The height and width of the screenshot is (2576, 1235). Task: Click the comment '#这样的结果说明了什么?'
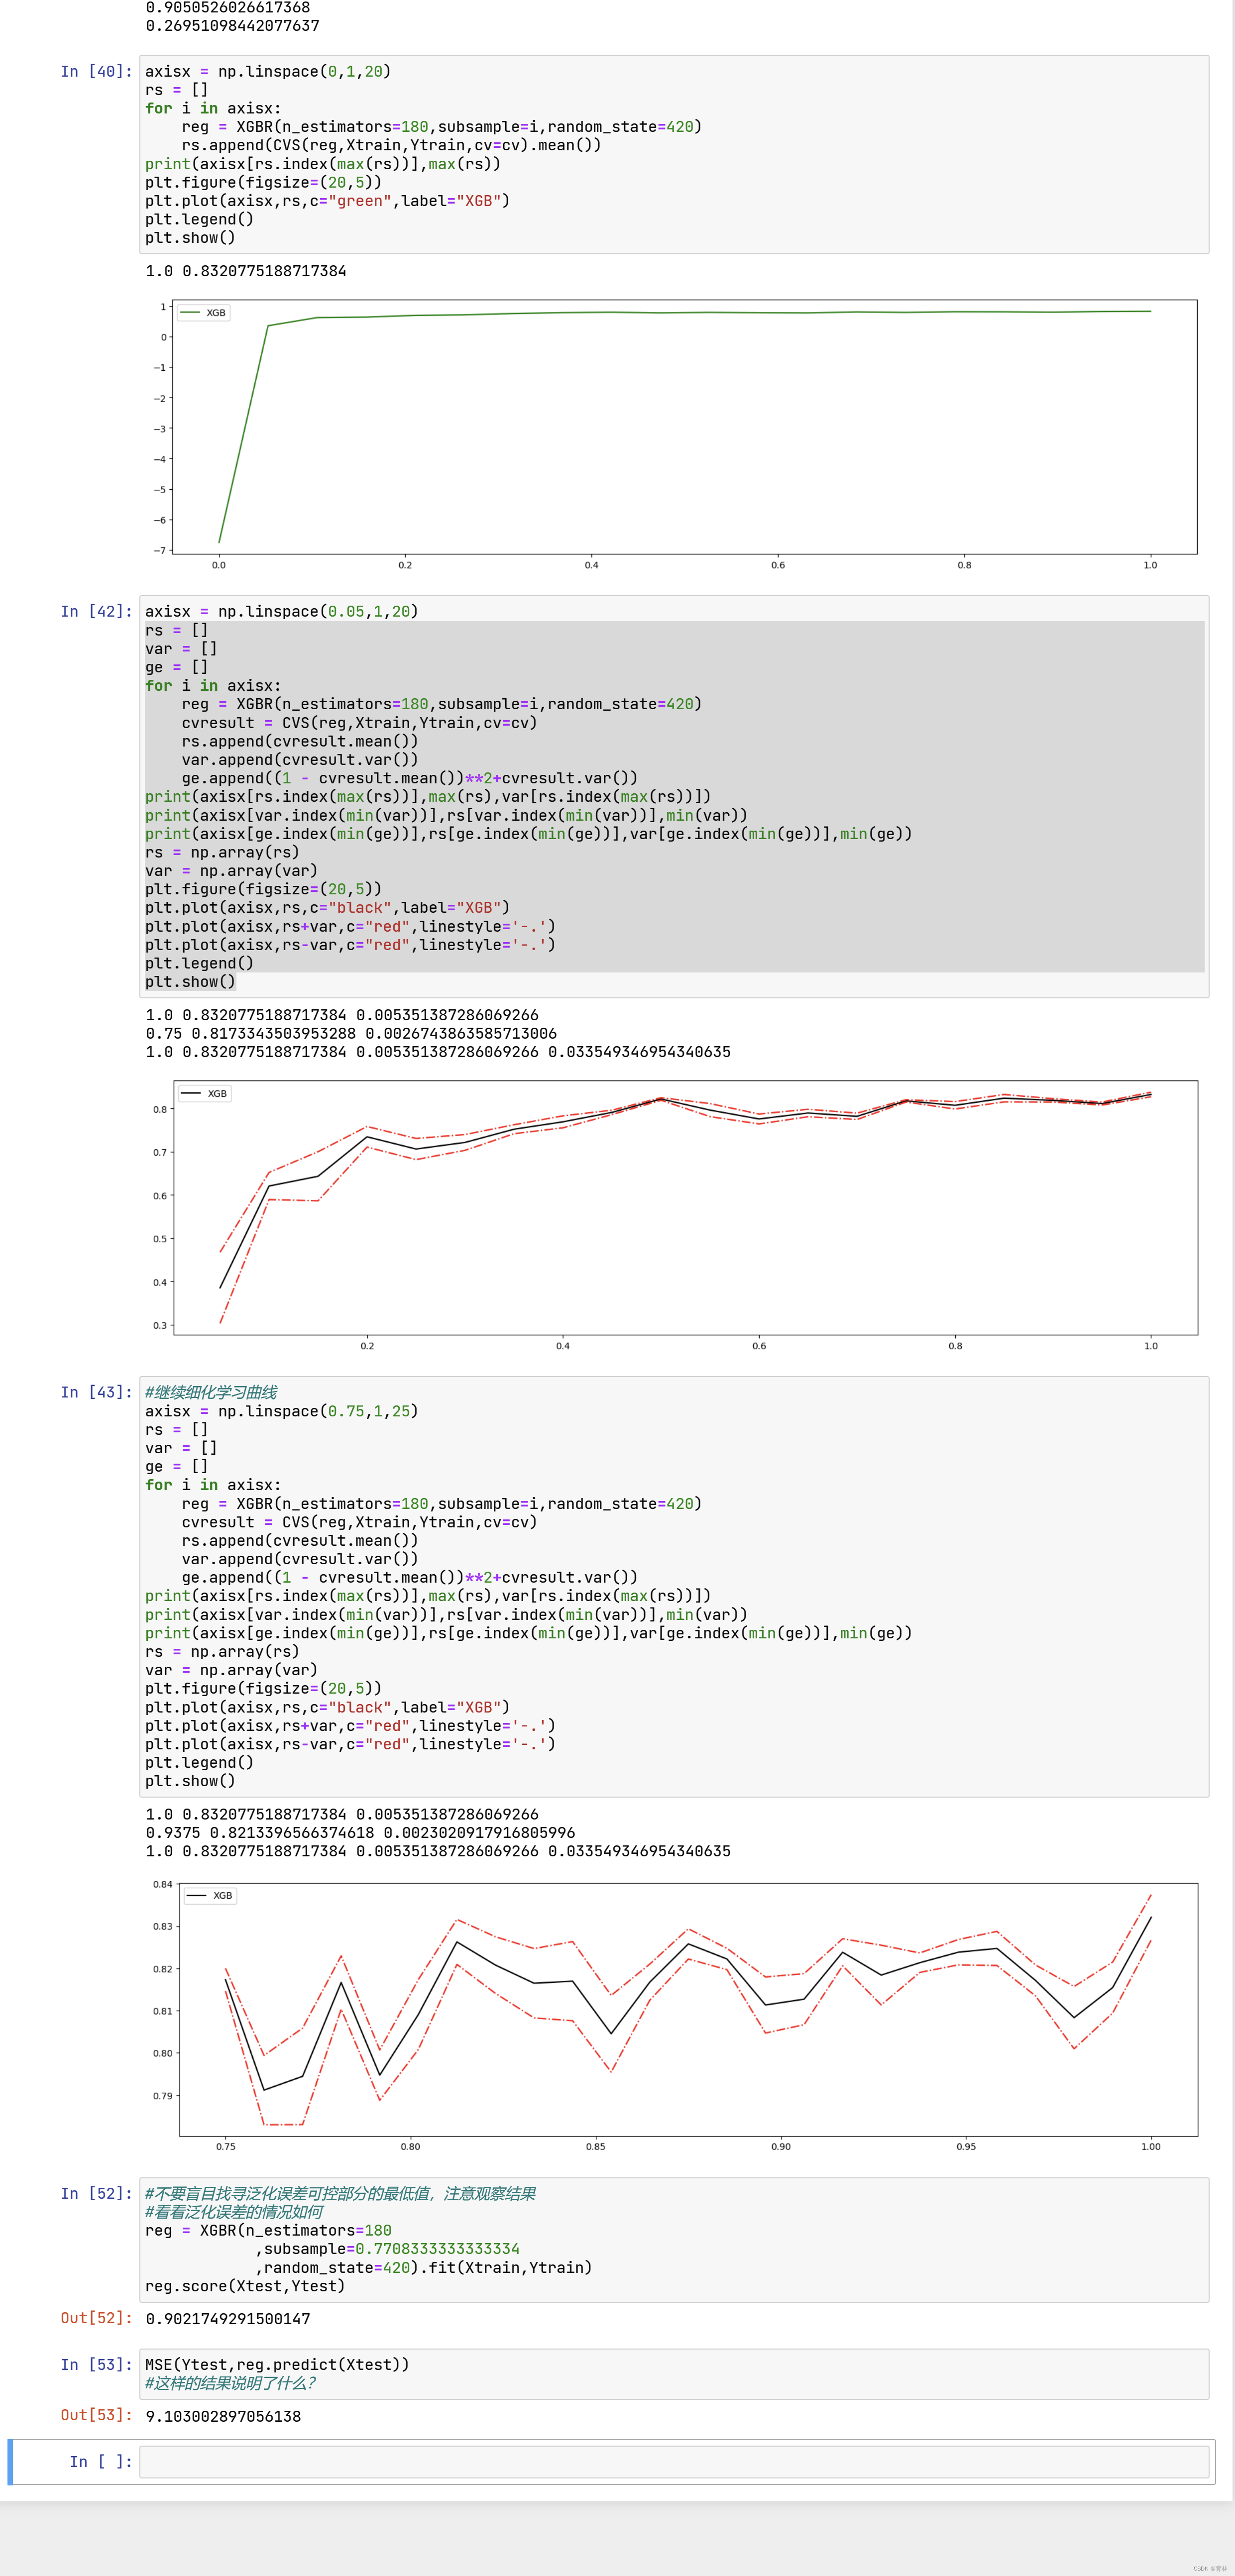click(230, 2383)
